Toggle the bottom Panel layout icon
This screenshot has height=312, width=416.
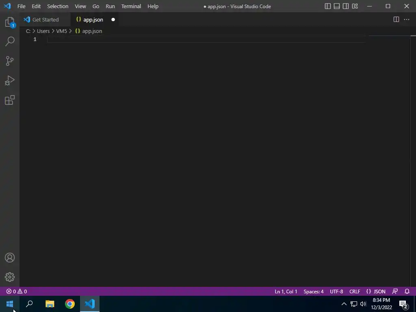tap(337, 6)
